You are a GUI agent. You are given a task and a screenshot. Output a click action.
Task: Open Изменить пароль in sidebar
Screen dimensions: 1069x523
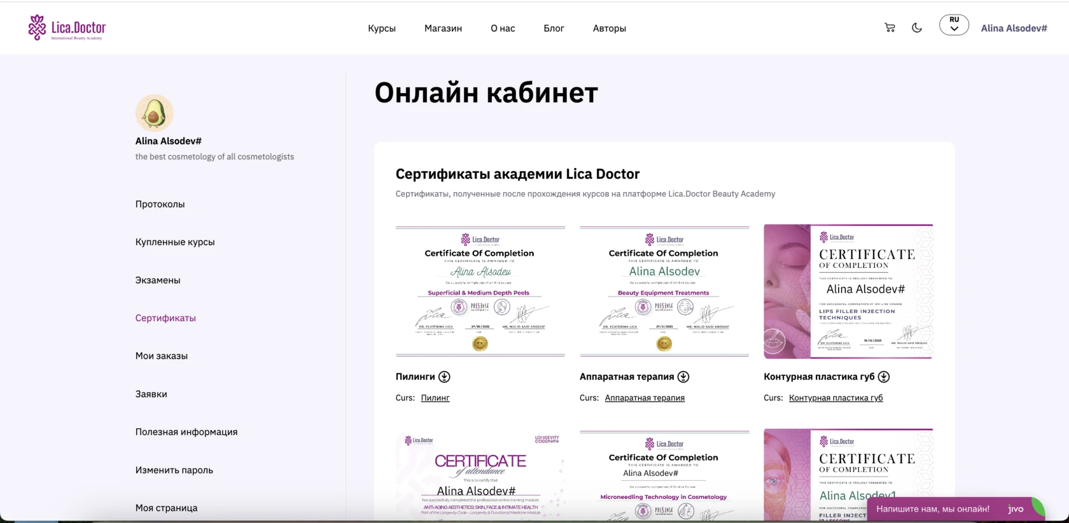[174, 470]
